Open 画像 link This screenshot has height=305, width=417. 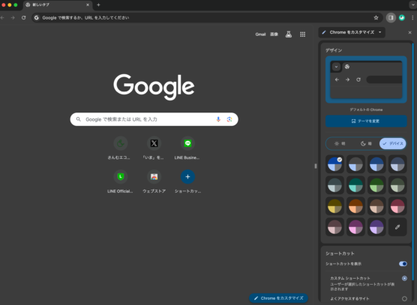click(x=274, y=34)
